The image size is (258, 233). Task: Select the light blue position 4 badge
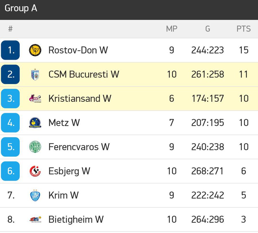tap(10, 123)
